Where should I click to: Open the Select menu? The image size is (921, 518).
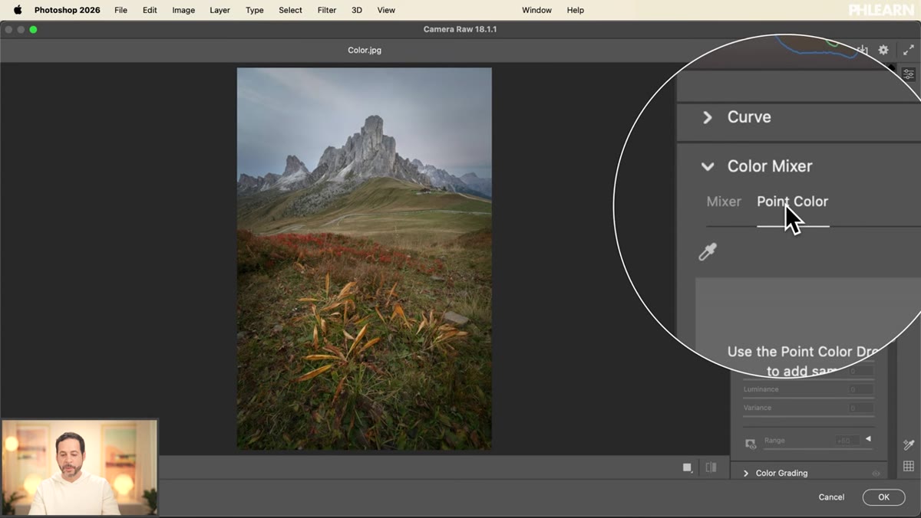[x=290, y=10]
